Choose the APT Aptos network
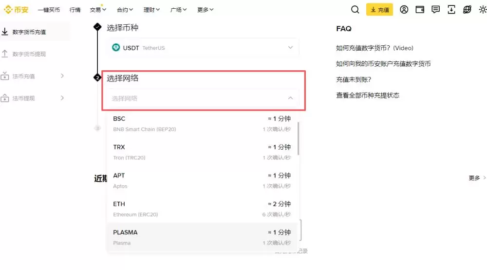This screenshot has height=270, width=487. [x=202, y=180]
